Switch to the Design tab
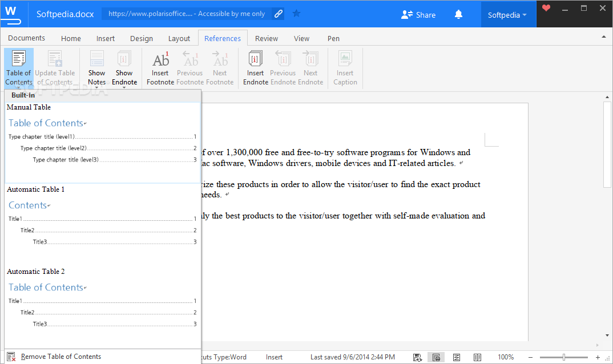The width and height of the screenshot is (613, 364). pos(142,38)
